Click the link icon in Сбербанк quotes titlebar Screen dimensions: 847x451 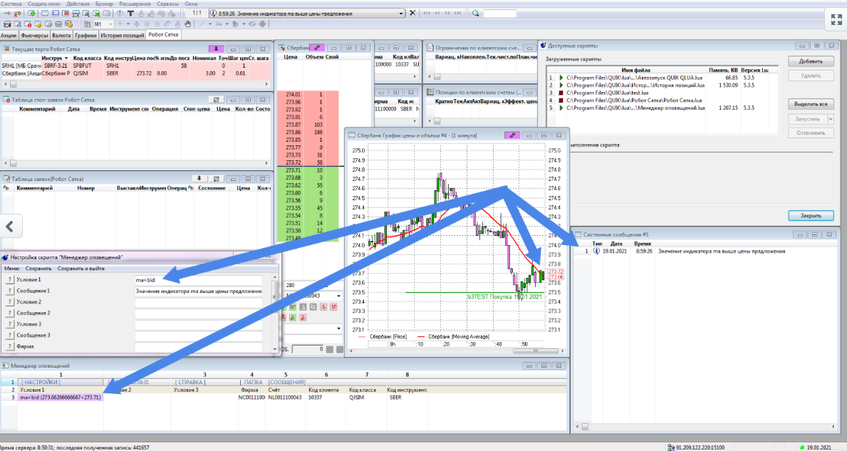click(317, 48)
